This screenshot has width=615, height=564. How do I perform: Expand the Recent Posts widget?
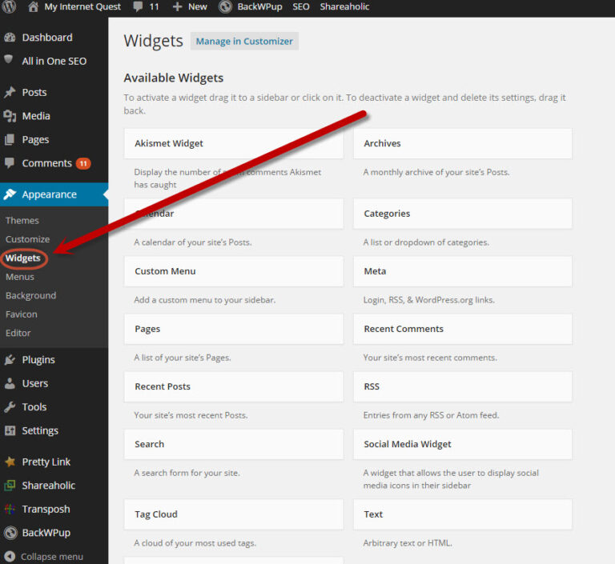coord(234,386)
